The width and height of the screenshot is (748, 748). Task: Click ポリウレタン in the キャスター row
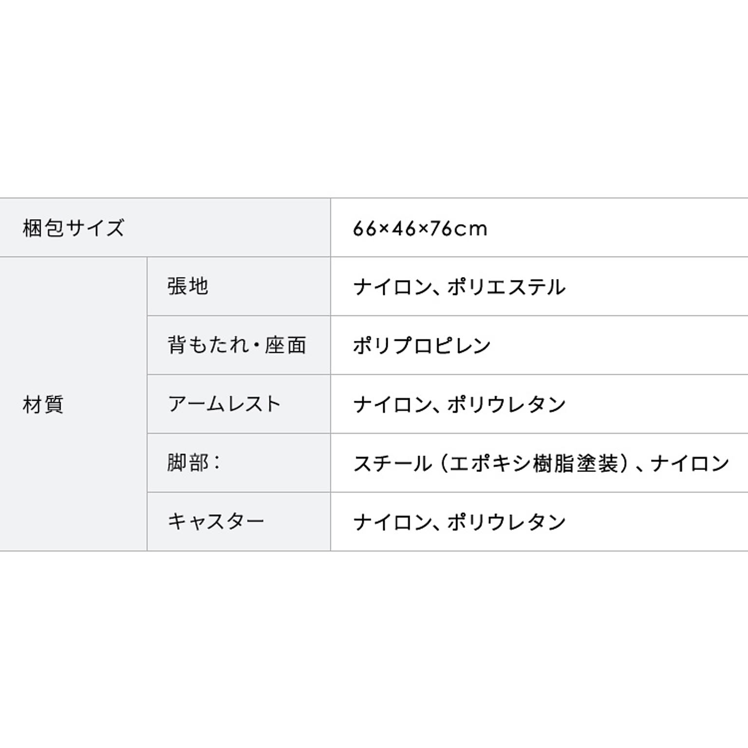pos(506,522)
